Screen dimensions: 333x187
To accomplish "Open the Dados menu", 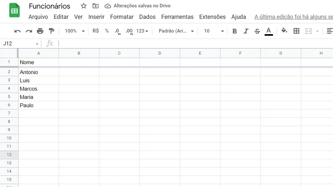I will click(147, 17).
